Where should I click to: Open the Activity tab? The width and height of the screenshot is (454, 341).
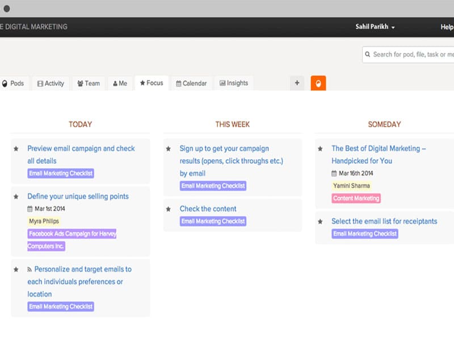coord(51,84)
